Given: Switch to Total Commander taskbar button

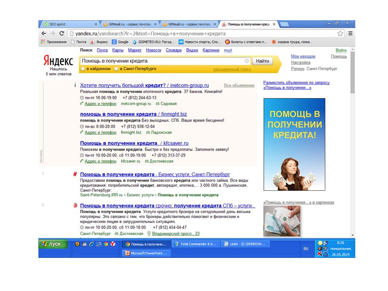Looking at the screenshot, I should click(196, 244).
